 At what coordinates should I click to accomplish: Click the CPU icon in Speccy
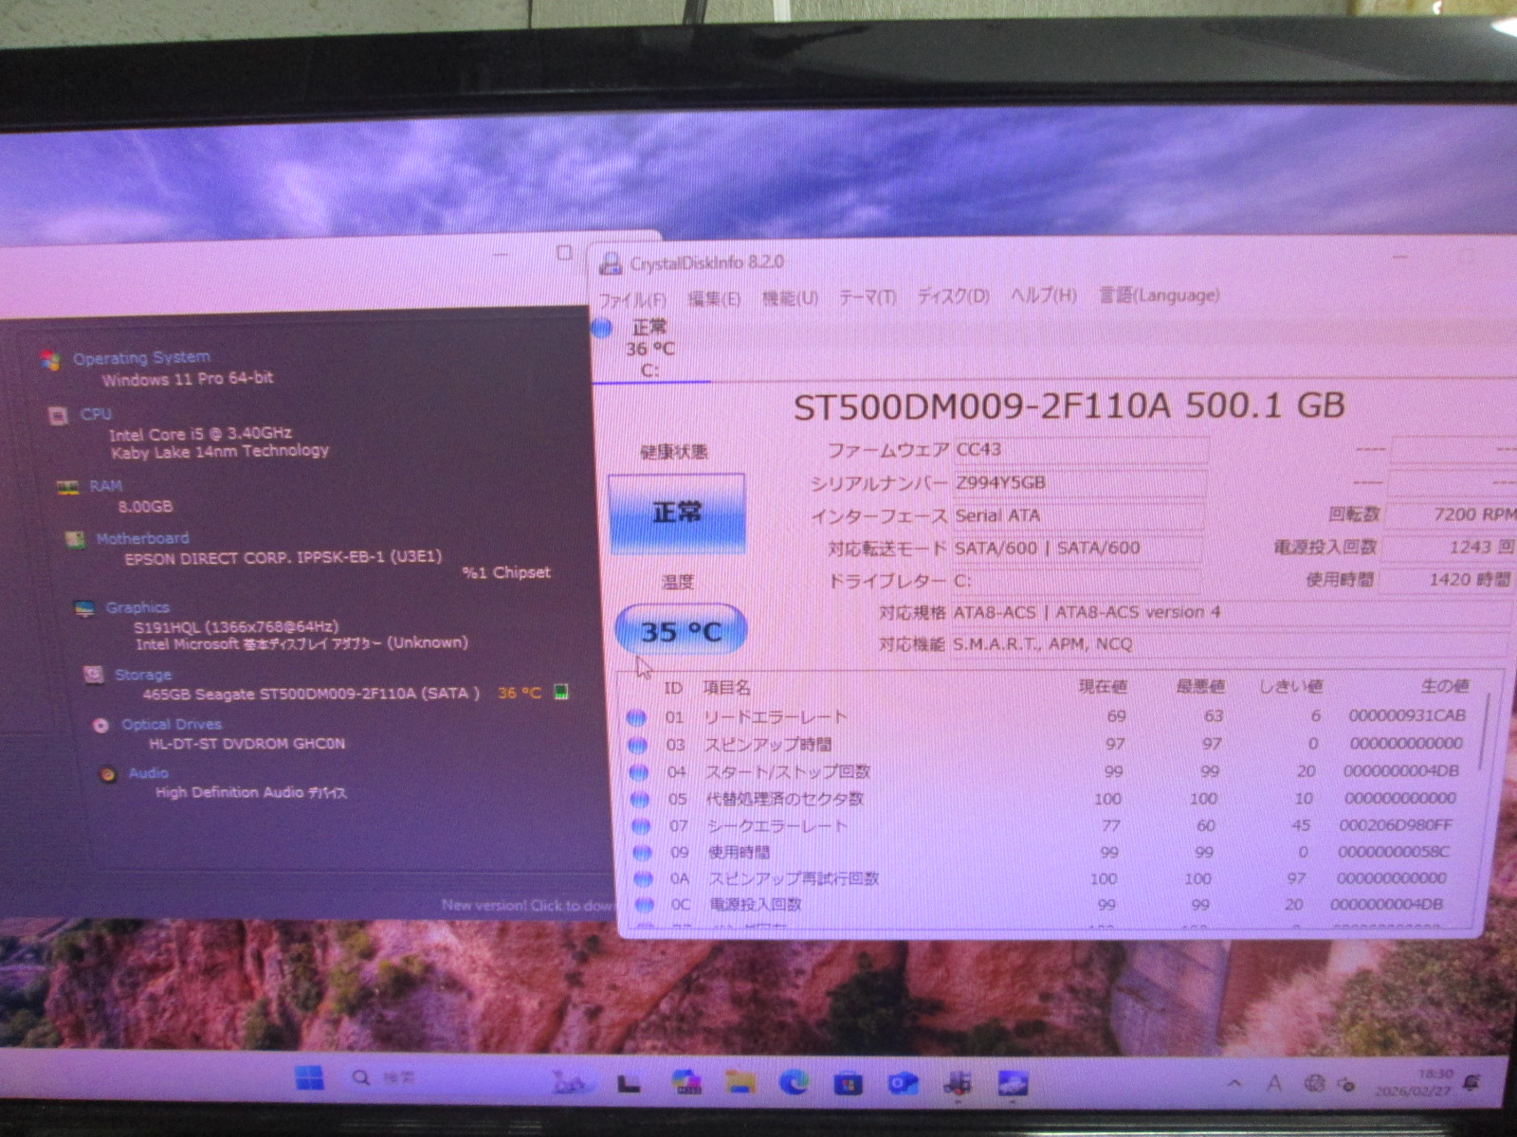click(58, 416)
